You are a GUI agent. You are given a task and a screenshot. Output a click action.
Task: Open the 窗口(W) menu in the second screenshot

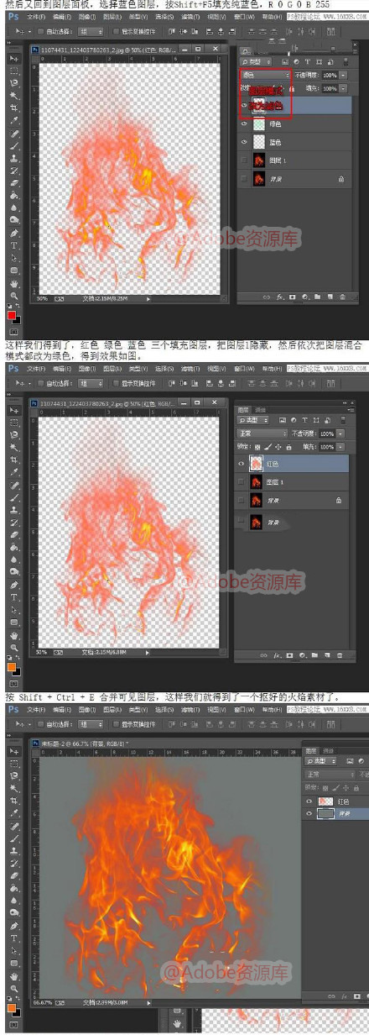tap(244, 368)
